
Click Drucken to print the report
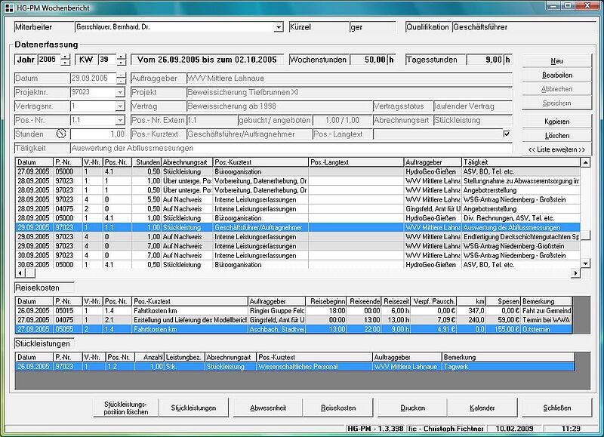[x=412, y=408]
